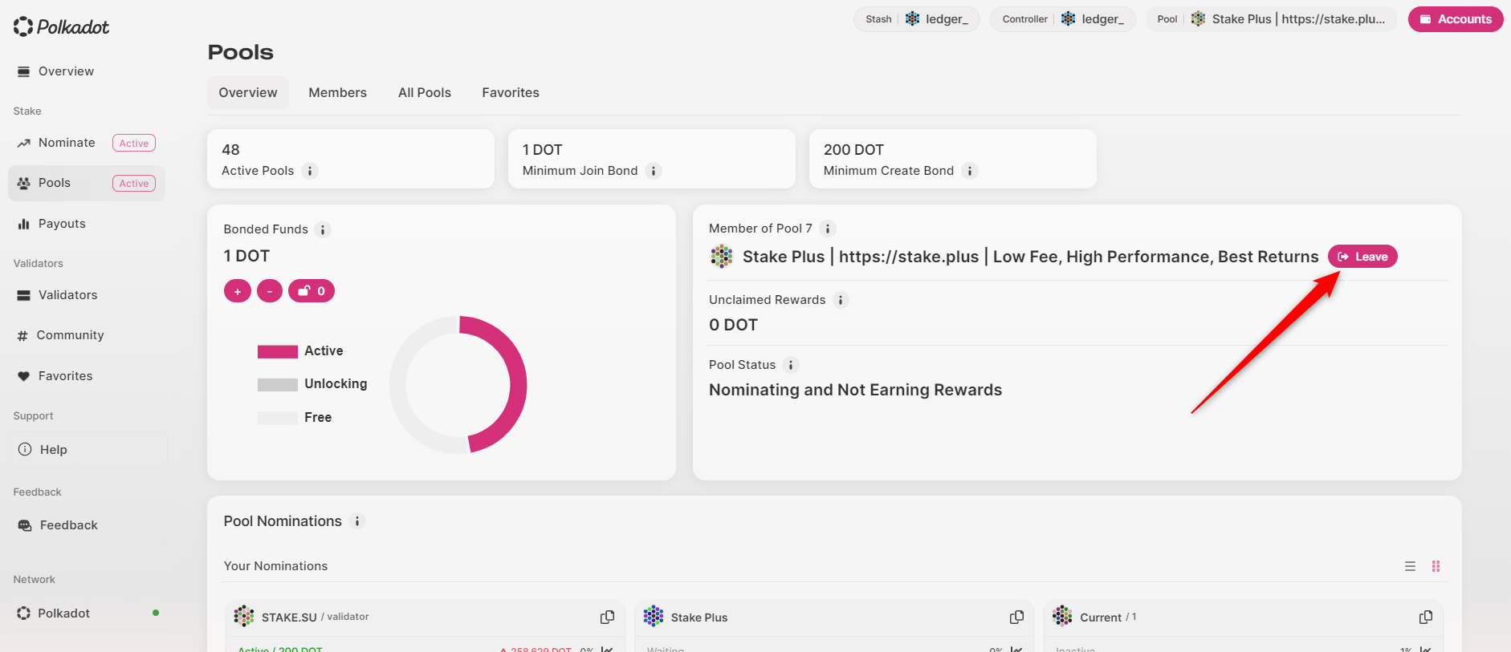
Task: Open the Feedback sidebar item
Action: click(x=87, y=525)
